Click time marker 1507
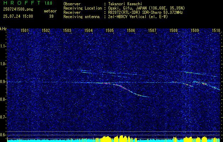The height and width of the screenshot is (142, 223). click(x=152, y=30)
